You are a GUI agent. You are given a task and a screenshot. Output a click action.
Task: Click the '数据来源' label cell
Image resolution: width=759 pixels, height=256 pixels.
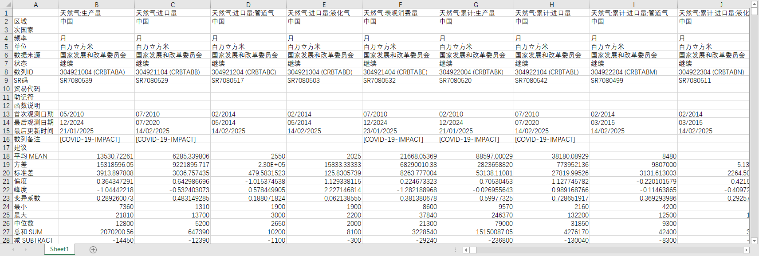point(35,55)
